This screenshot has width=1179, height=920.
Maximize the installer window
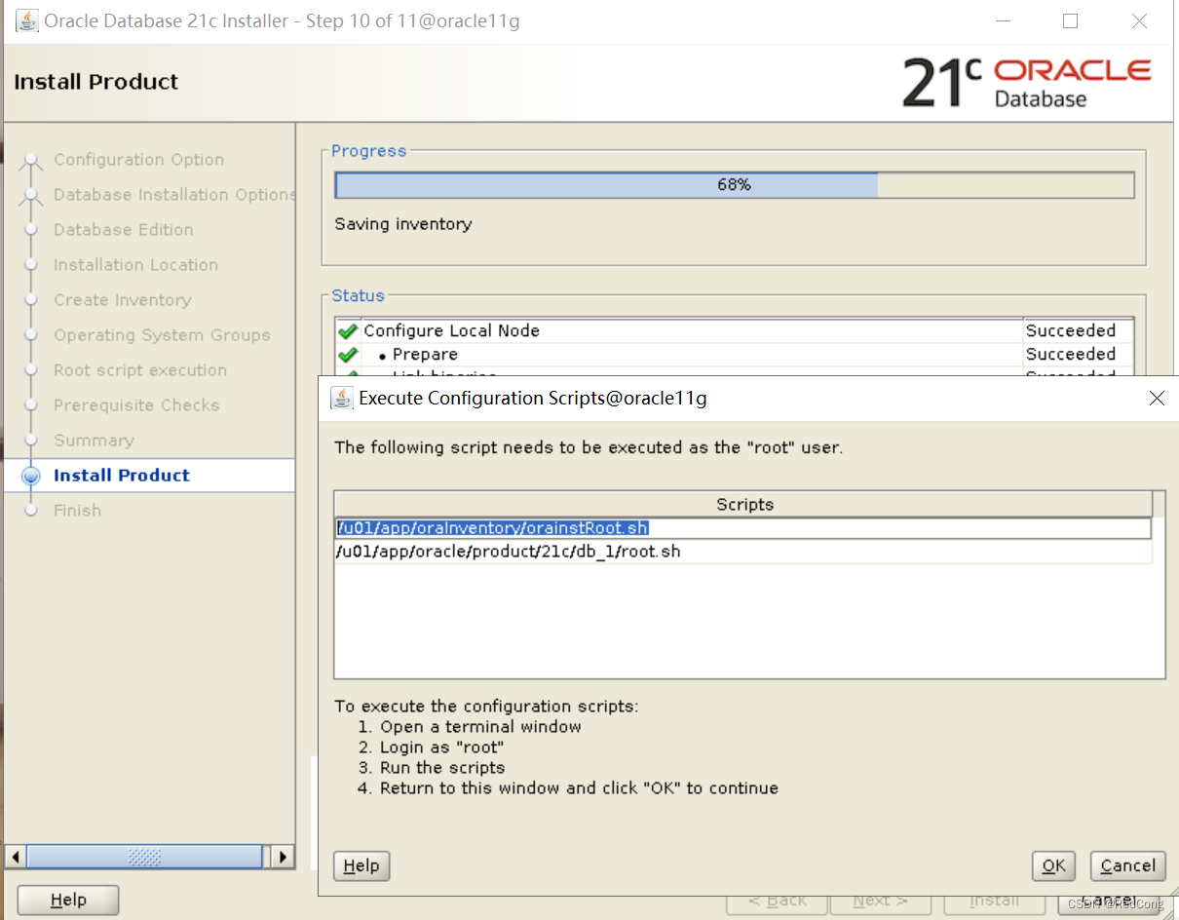pos(1070,20)
